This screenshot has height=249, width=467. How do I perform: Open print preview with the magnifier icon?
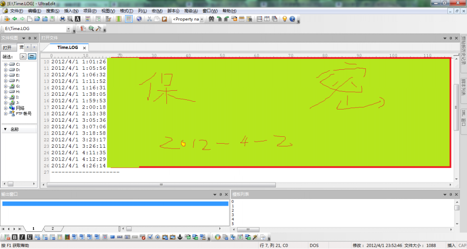tap(70, 19)
